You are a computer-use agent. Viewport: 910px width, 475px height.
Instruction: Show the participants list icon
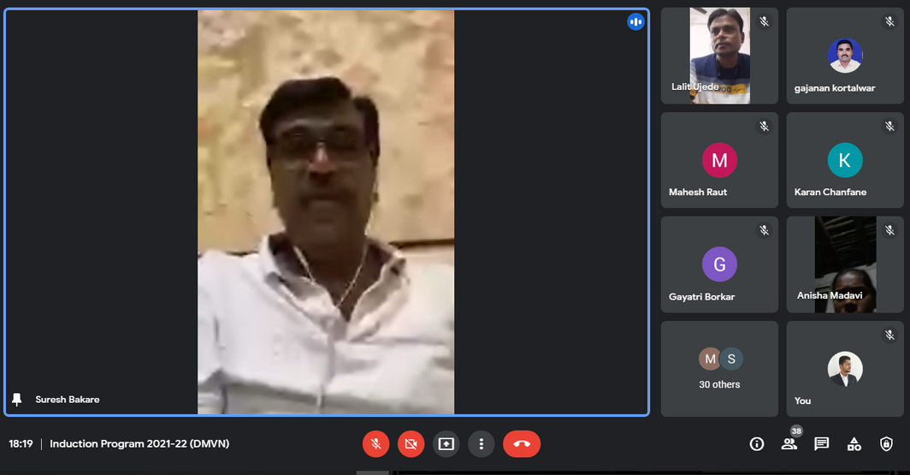click(789, 444)
